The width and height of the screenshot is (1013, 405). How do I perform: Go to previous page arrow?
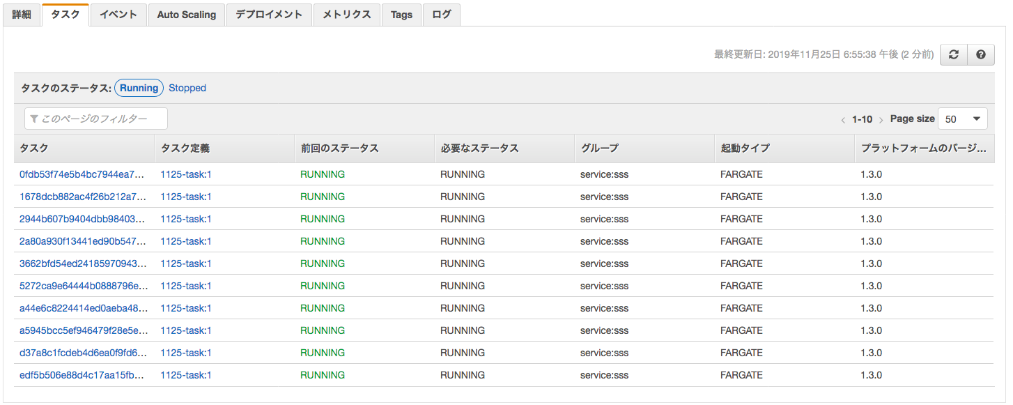click(844, 120)
